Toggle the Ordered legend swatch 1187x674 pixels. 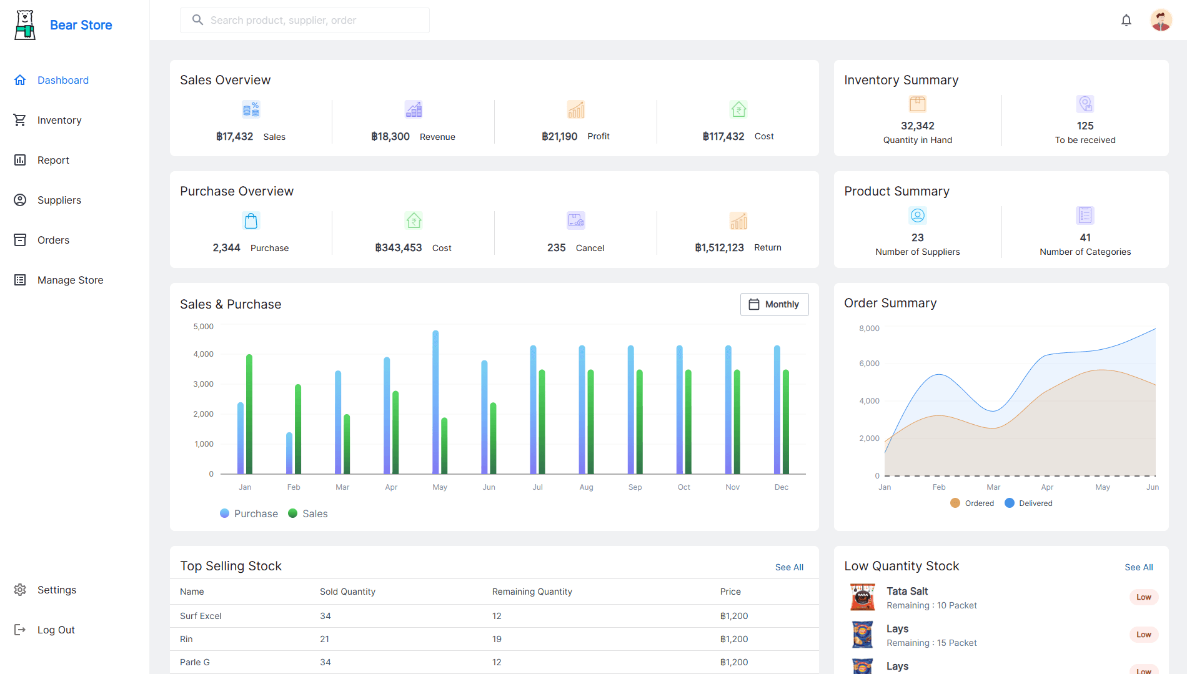[x=955, y=503]
